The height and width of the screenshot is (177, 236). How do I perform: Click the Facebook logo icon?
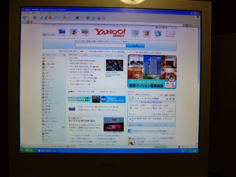129,131
